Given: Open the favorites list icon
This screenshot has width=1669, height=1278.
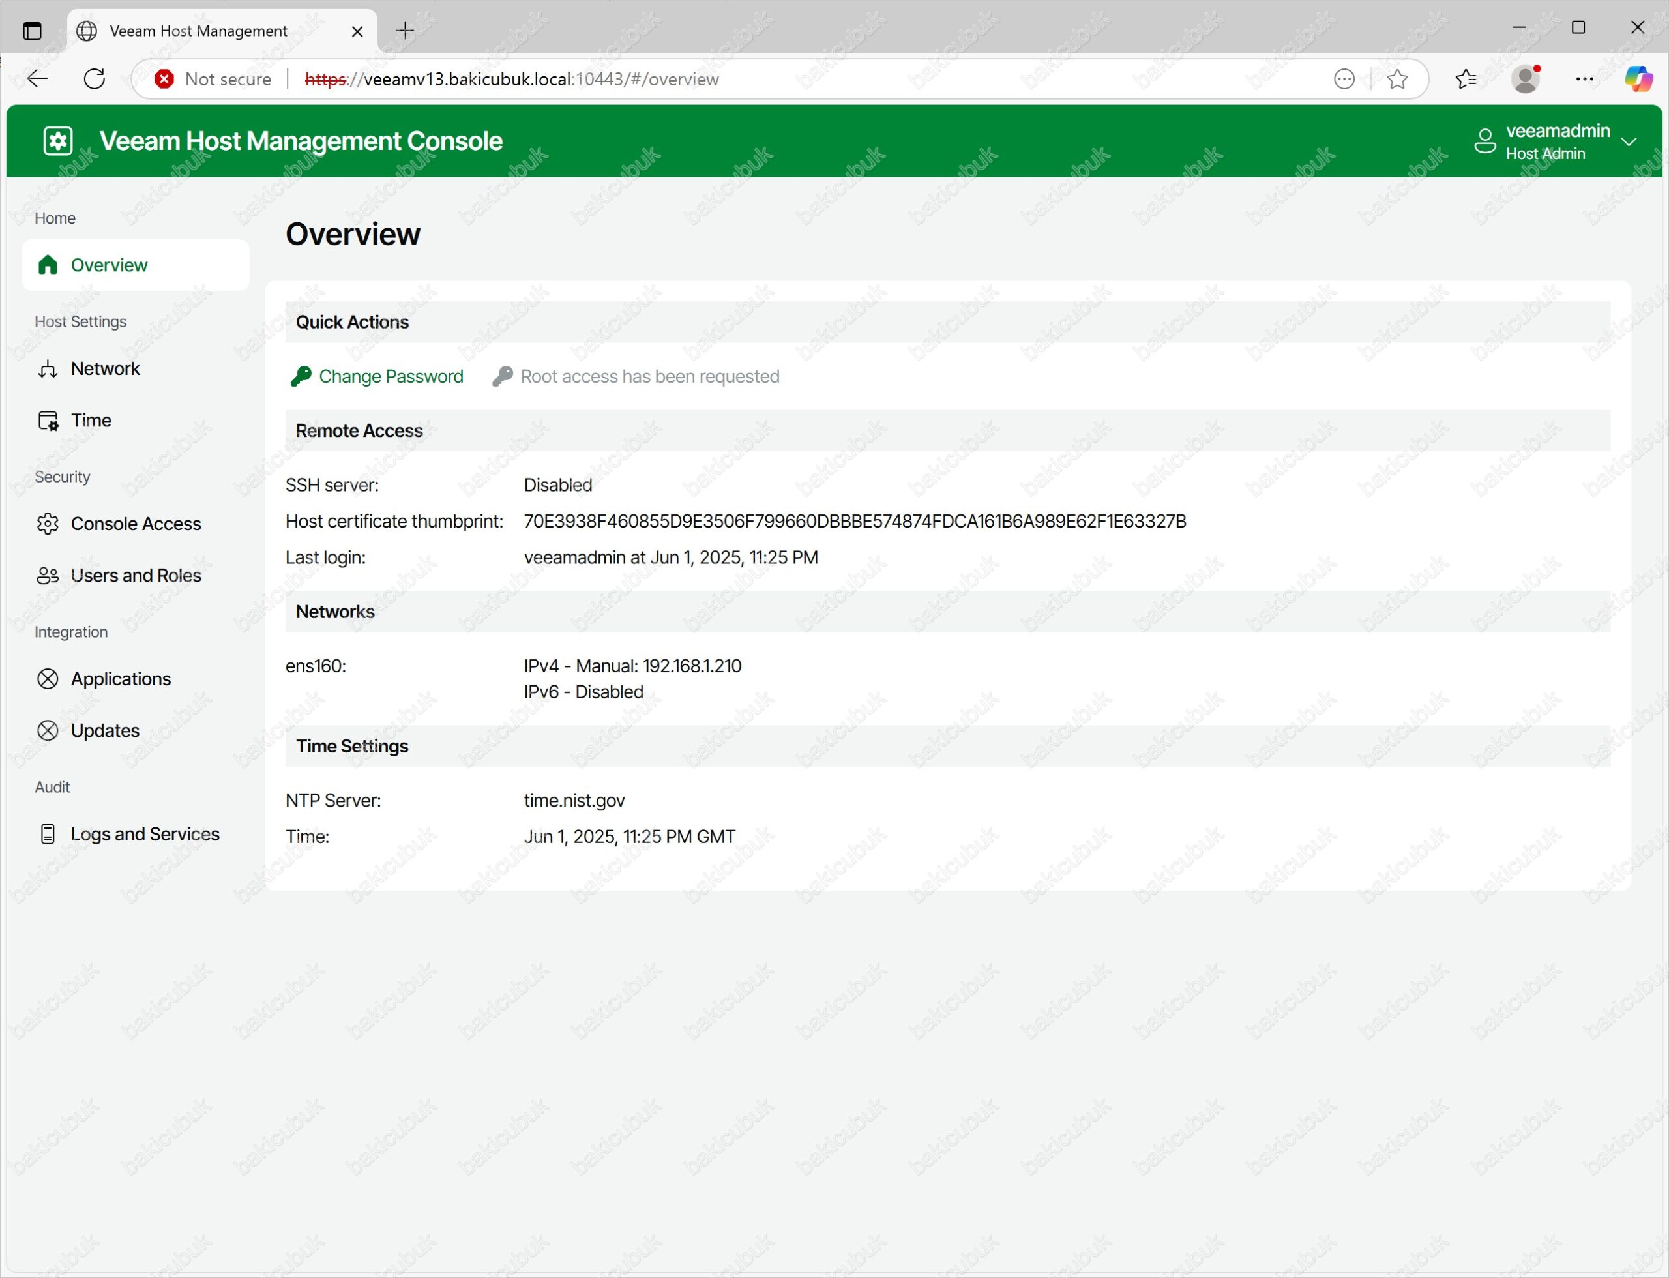Looking at the screenshot, I should 1465,79.
